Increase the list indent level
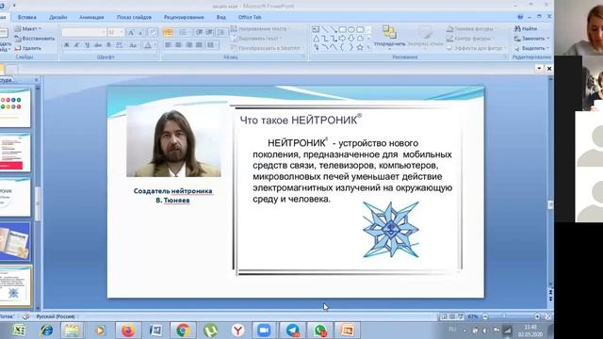Screen dimensions: 603x339 pyautogui.click(x=209, y=33)
